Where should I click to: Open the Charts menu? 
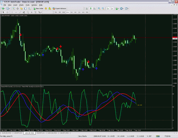(x=21, y=5)
